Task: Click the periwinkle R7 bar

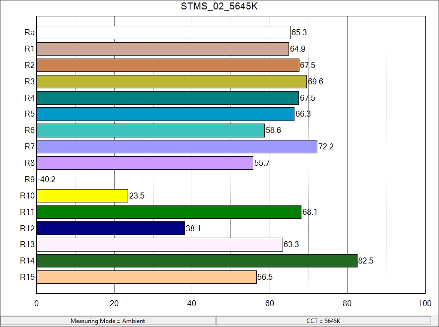Action: click(x=177, y=146)
